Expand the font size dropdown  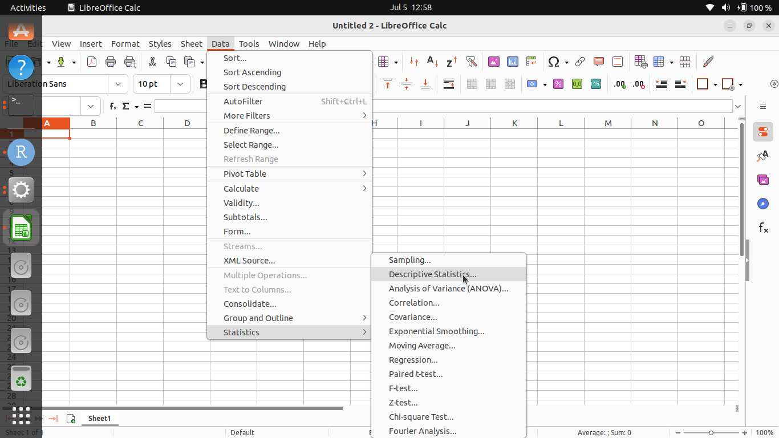(x=180, y=84)
